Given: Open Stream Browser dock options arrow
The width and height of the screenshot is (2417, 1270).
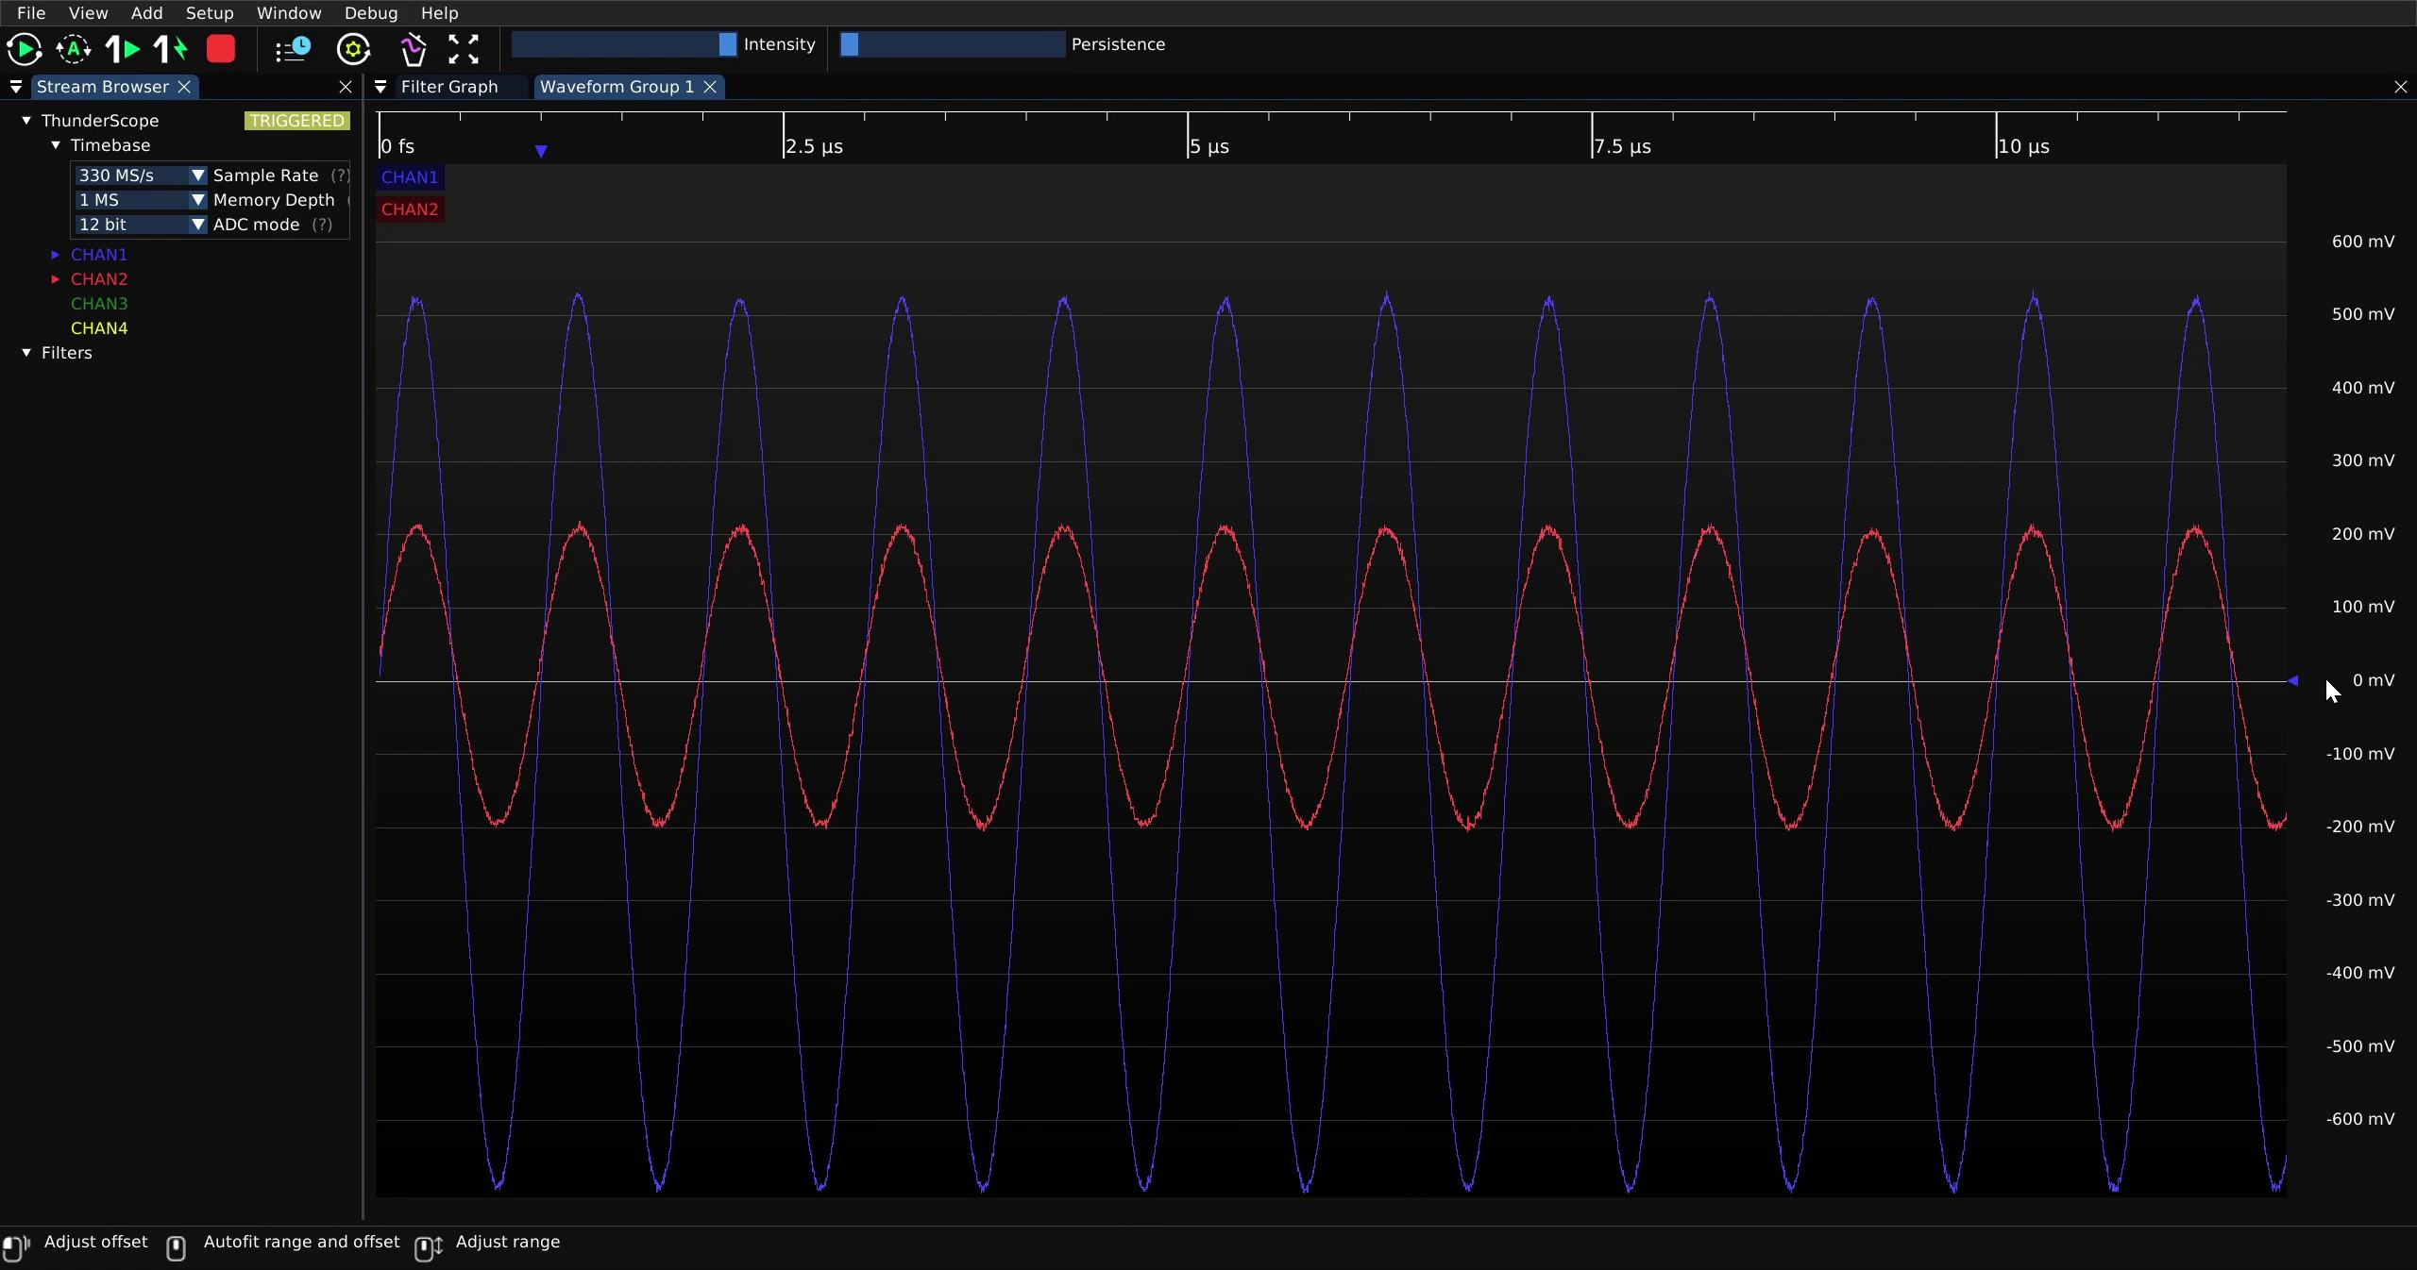Looking at the screenshot, I should click(16, 87).
